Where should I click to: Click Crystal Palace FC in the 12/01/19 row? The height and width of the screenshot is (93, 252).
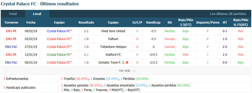pyautogui.click(x=59, y=55)
